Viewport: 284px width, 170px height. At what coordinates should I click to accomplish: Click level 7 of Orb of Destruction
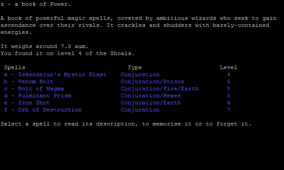pos(229,110)
